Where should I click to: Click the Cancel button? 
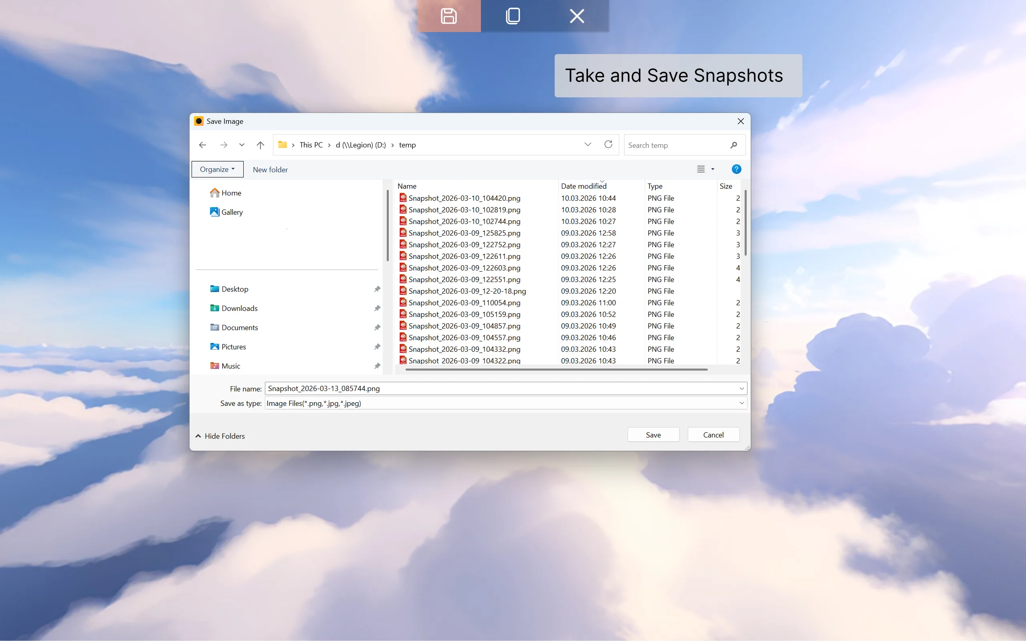click(713, 435)
